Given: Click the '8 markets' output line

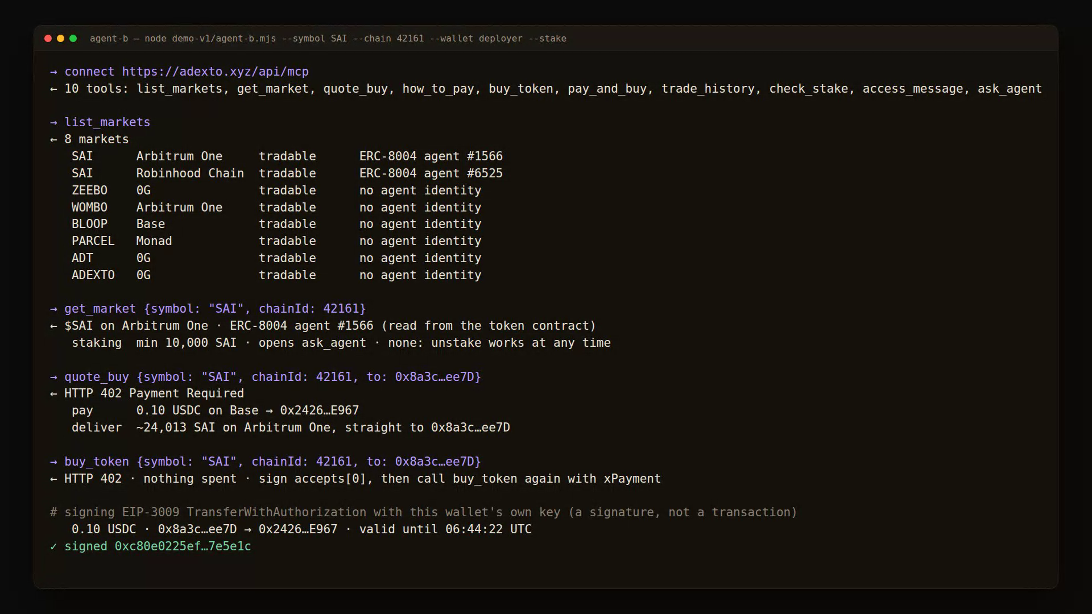Looking at the screenshot, I should point(89,139).
